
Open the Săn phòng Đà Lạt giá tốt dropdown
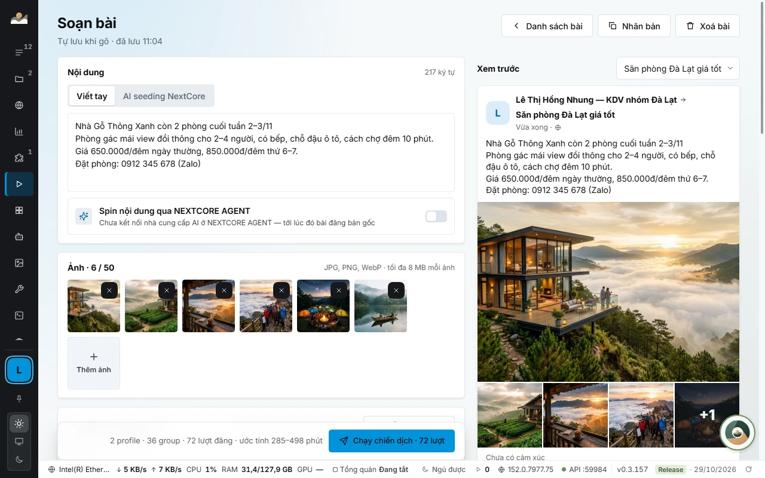click(678, 69)
